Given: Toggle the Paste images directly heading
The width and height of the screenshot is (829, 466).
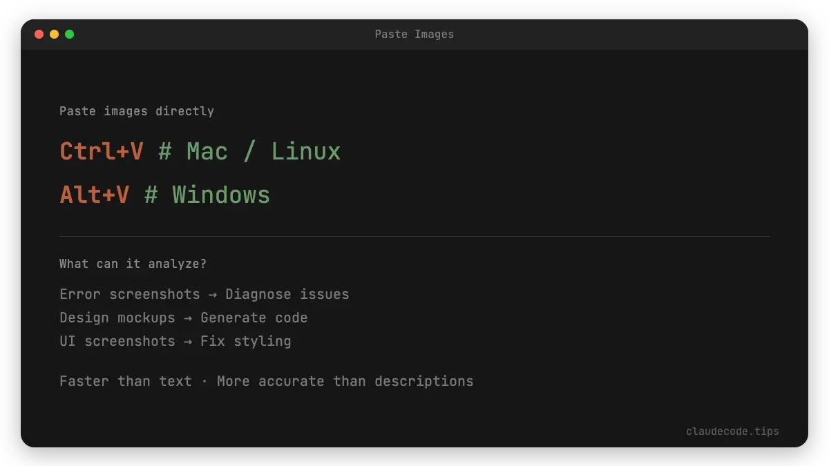Looking at the screenshot, I should [137, 110].
